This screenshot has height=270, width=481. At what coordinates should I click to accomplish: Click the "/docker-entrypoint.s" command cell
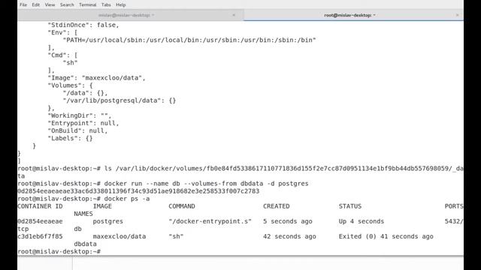pos(210,221)
